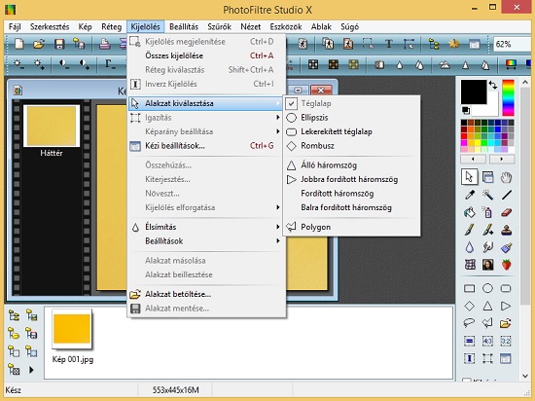Screen dimensions: 535x401
Task: Click the brightness plus sun icon
Action: tap(39, 64)
